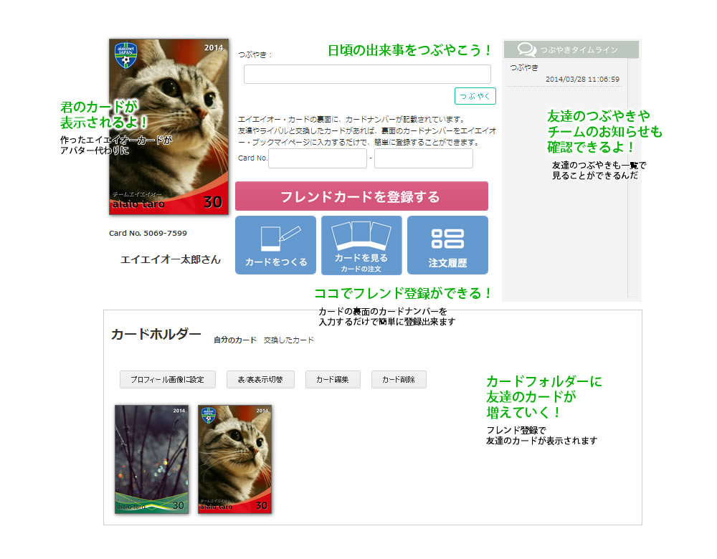Open カードを見る card viewing tile

click(x=361, y=245)
